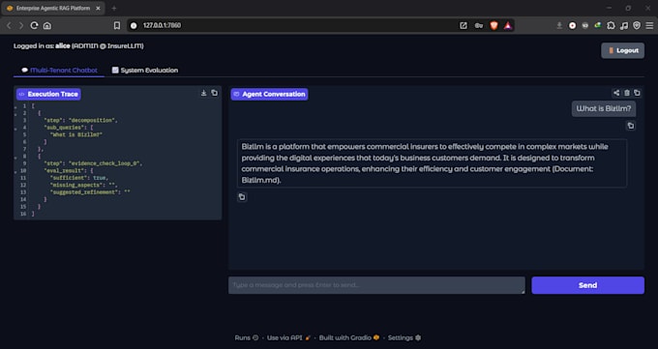Image resolution: width=658 pixels, height=349 pixels.
Task: Open the Settings footer link
Action: (x=404, y=337)
